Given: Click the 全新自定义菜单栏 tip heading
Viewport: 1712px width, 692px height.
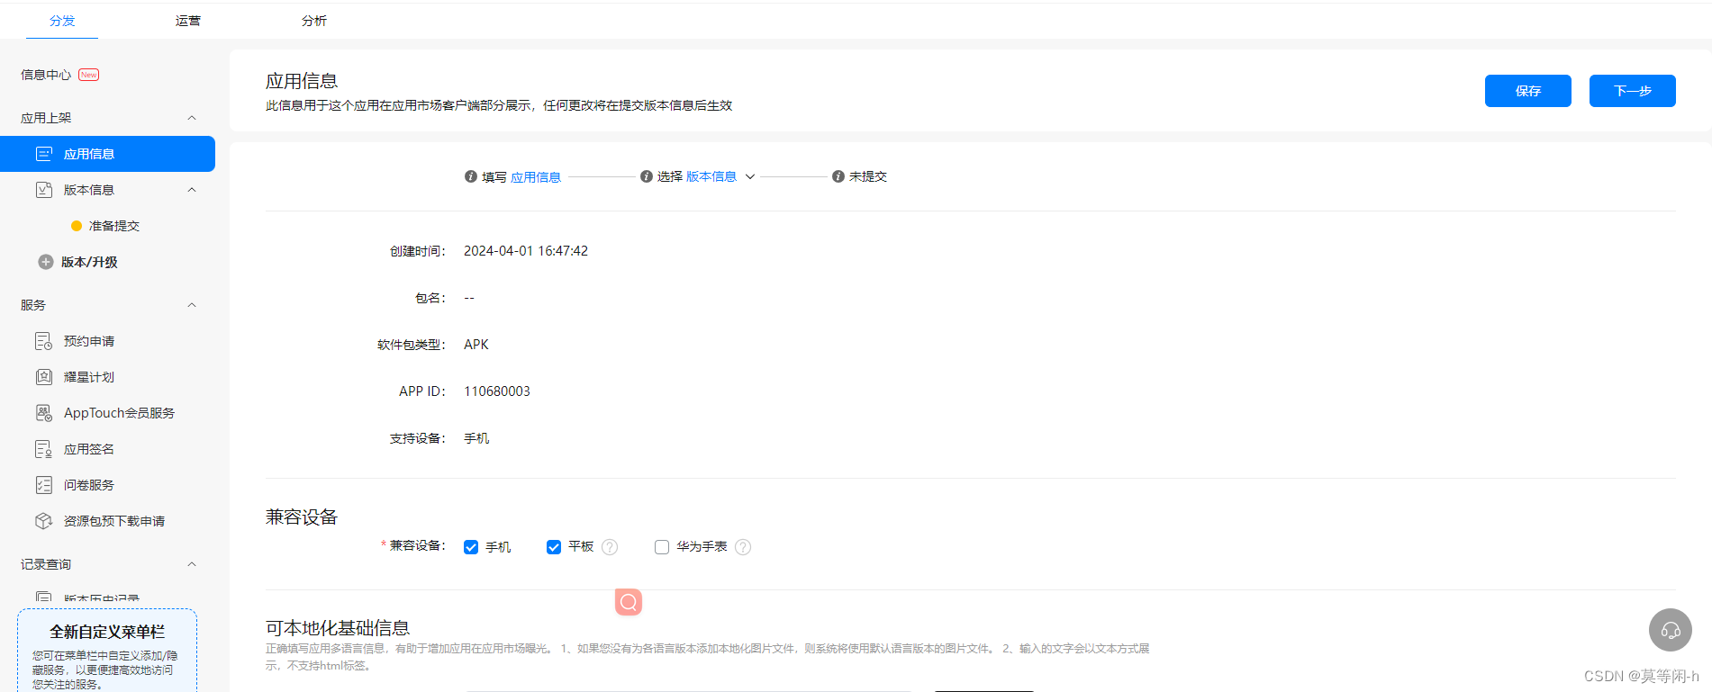Looking at the screenshot, I should 107,632.
